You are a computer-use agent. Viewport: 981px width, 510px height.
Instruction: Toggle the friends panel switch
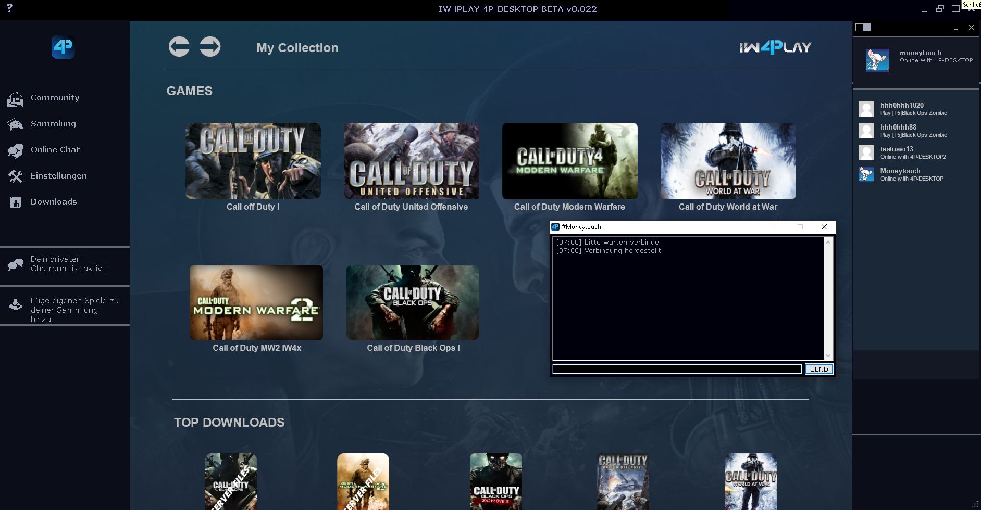click(x=863, y=28)
